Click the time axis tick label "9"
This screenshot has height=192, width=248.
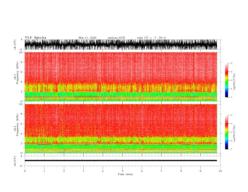200,171
